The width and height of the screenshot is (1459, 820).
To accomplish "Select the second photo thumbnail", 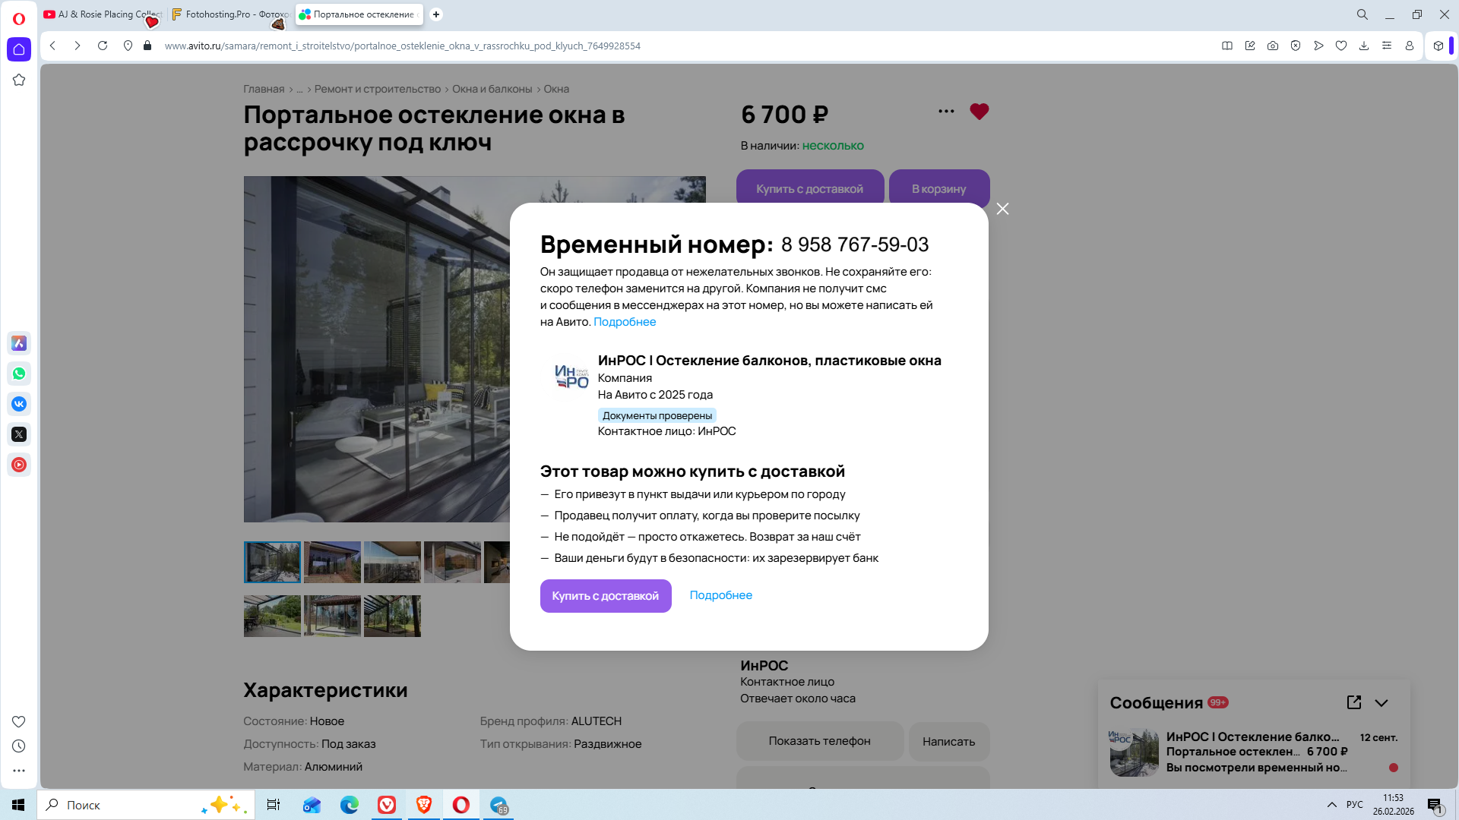I will 332,562.
